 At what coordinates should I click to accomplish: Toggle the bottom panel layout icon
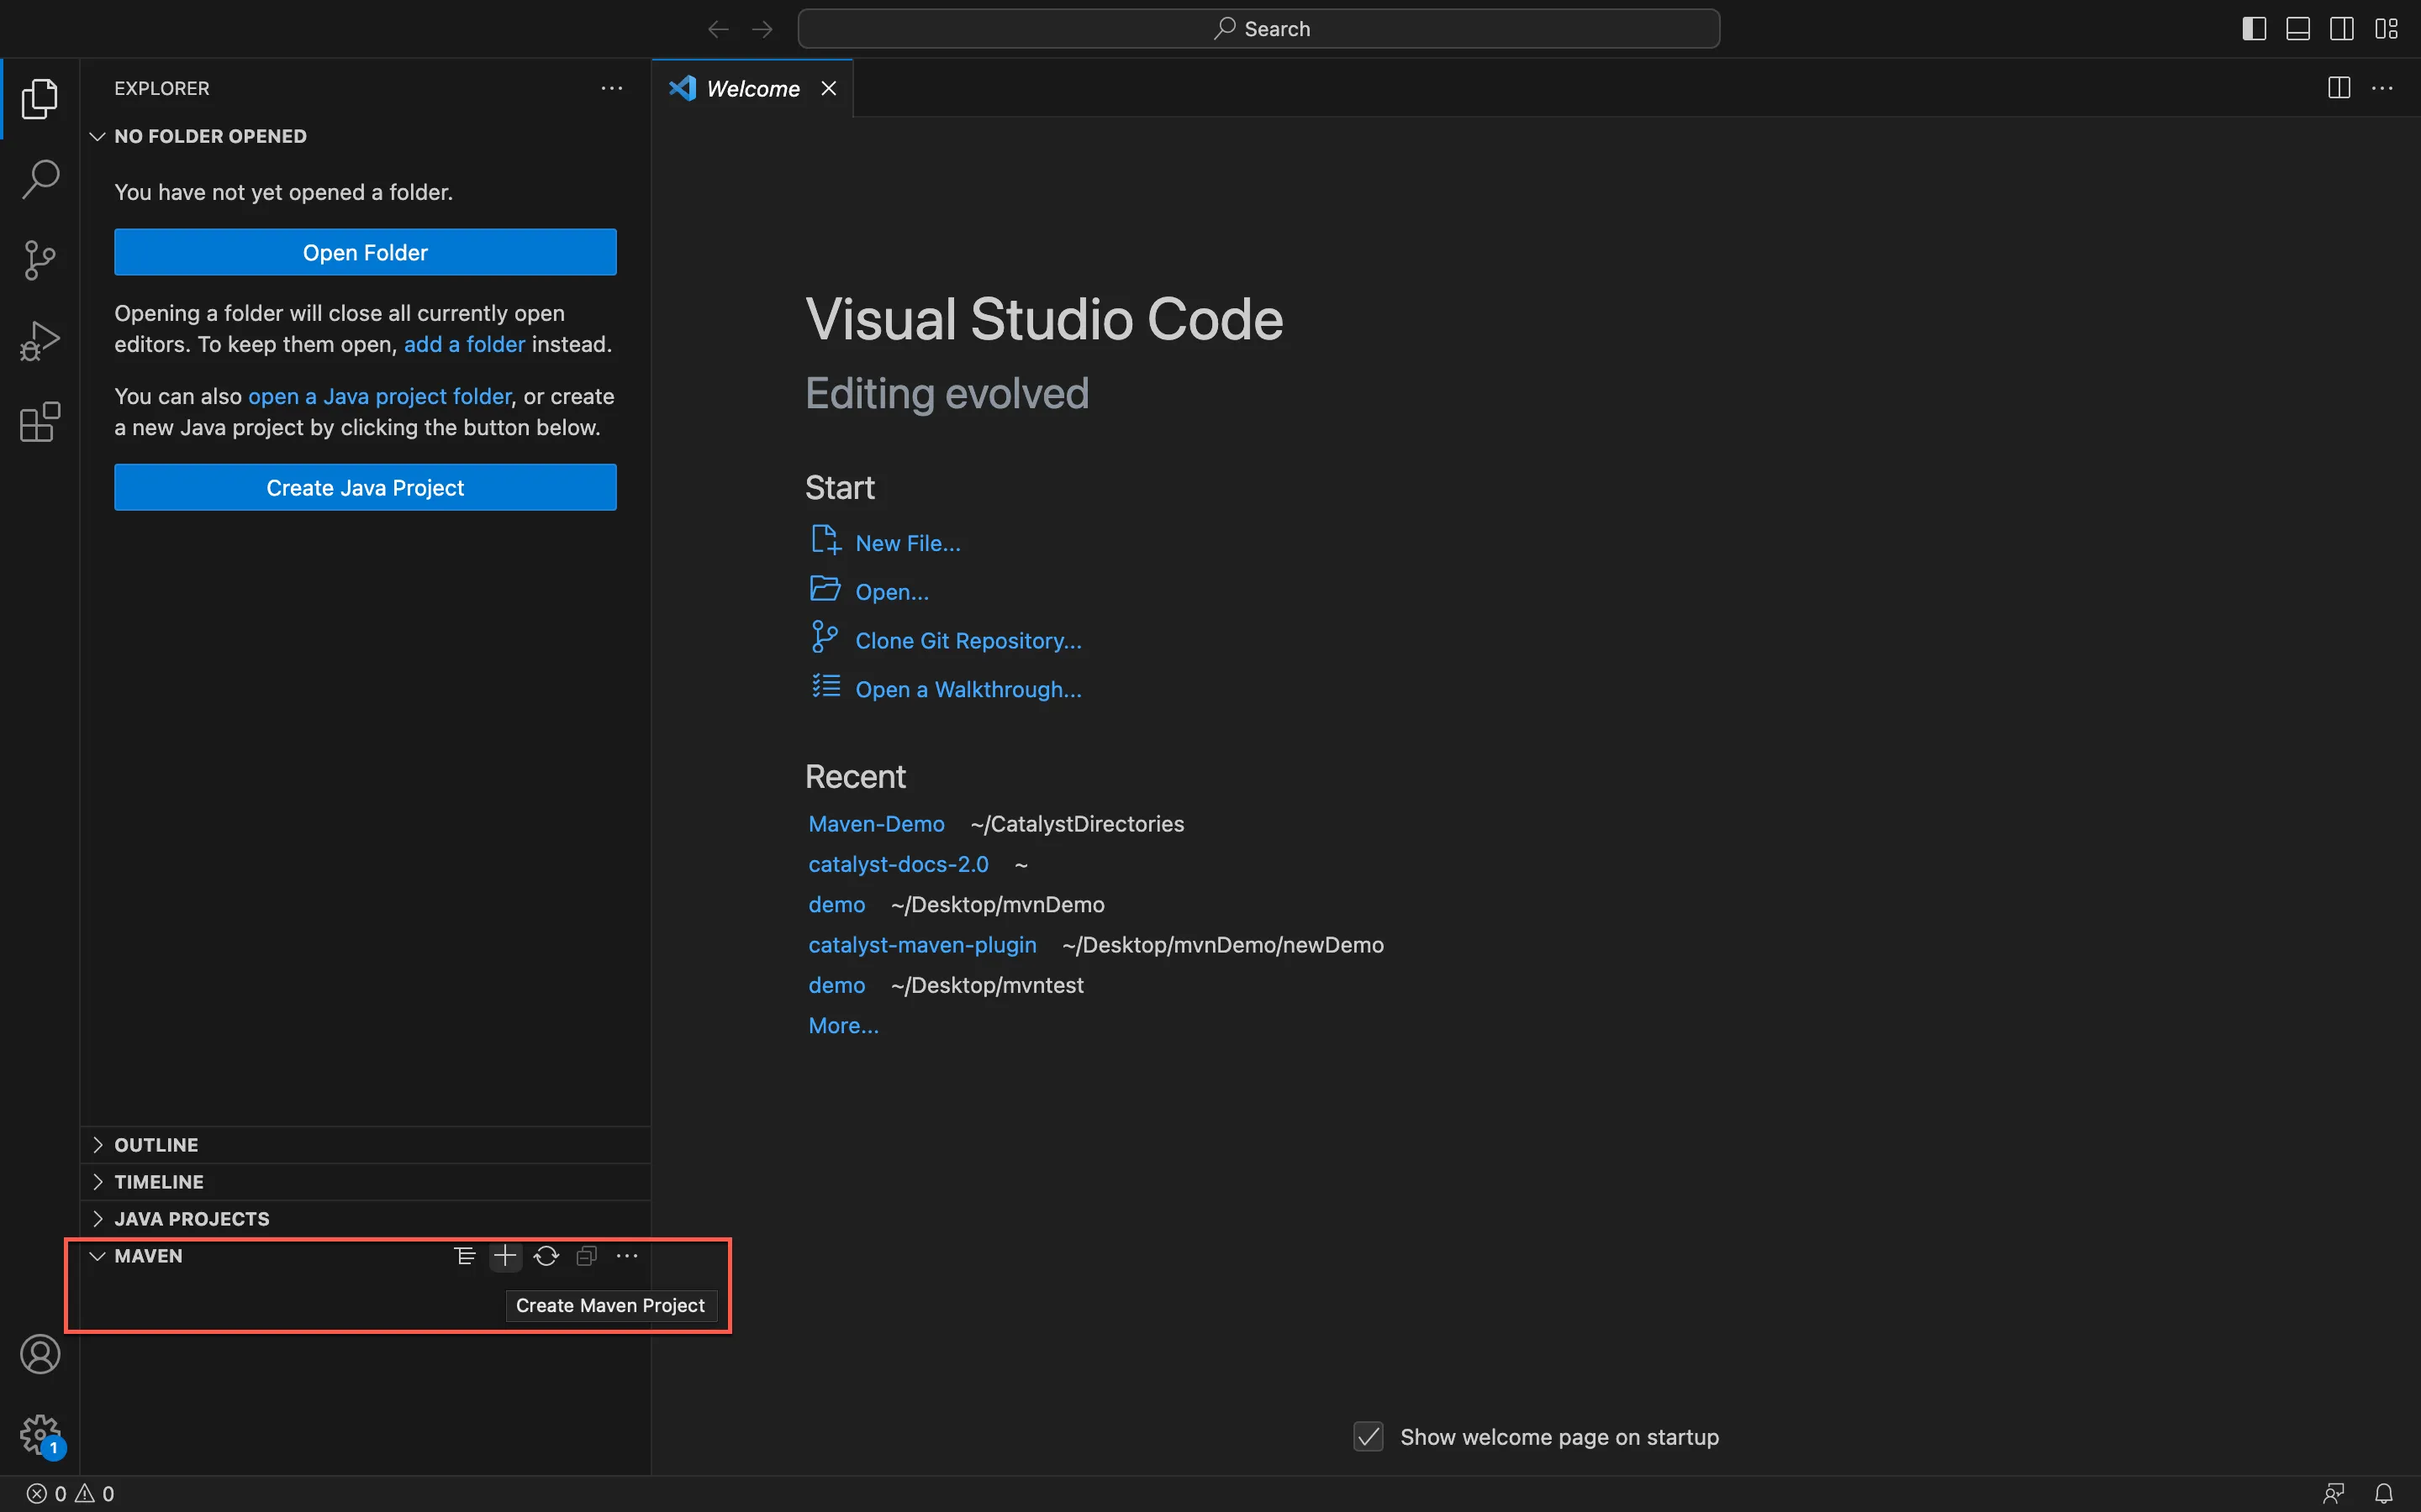point(2298,29)
